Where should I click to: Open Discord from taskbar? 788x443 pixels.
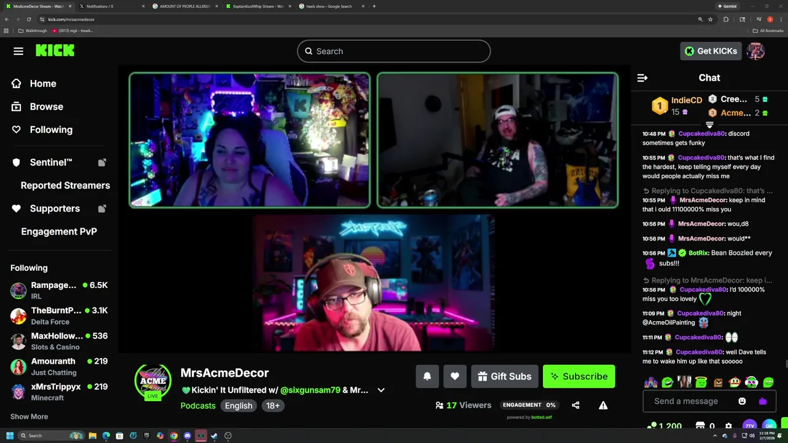pyautogui.click(x=187, y=436)
